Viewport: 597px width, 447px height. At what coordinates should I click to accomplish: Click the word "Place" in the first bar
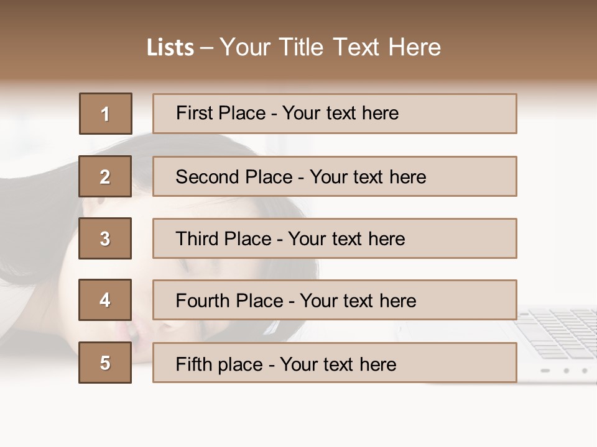pyautogui.click(x=246, y=114)
